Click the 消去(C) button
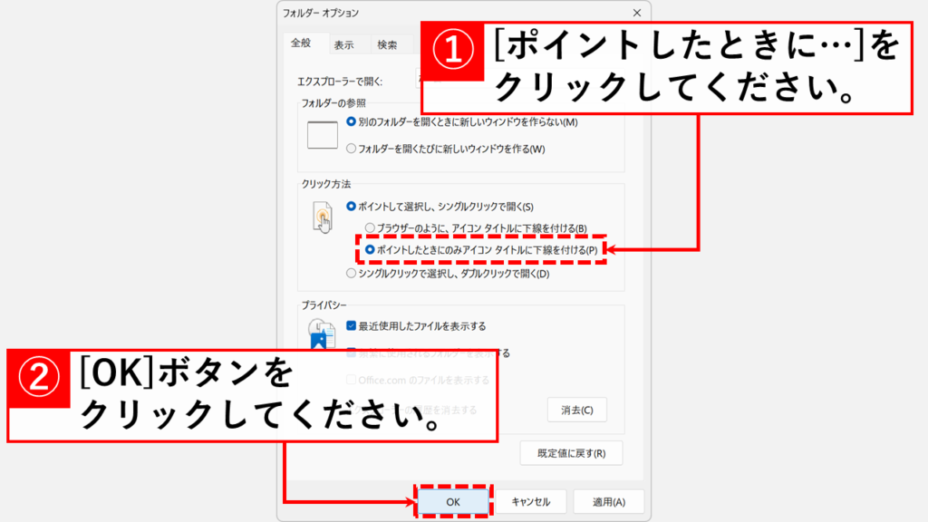 577,410
